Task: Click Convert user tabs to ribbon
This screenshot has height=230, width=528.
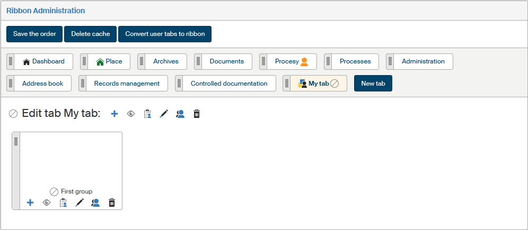Action: 165,34
